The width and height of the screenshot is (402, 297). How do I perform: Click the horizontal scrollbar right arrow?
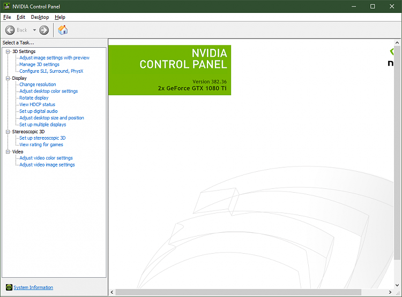390,292
